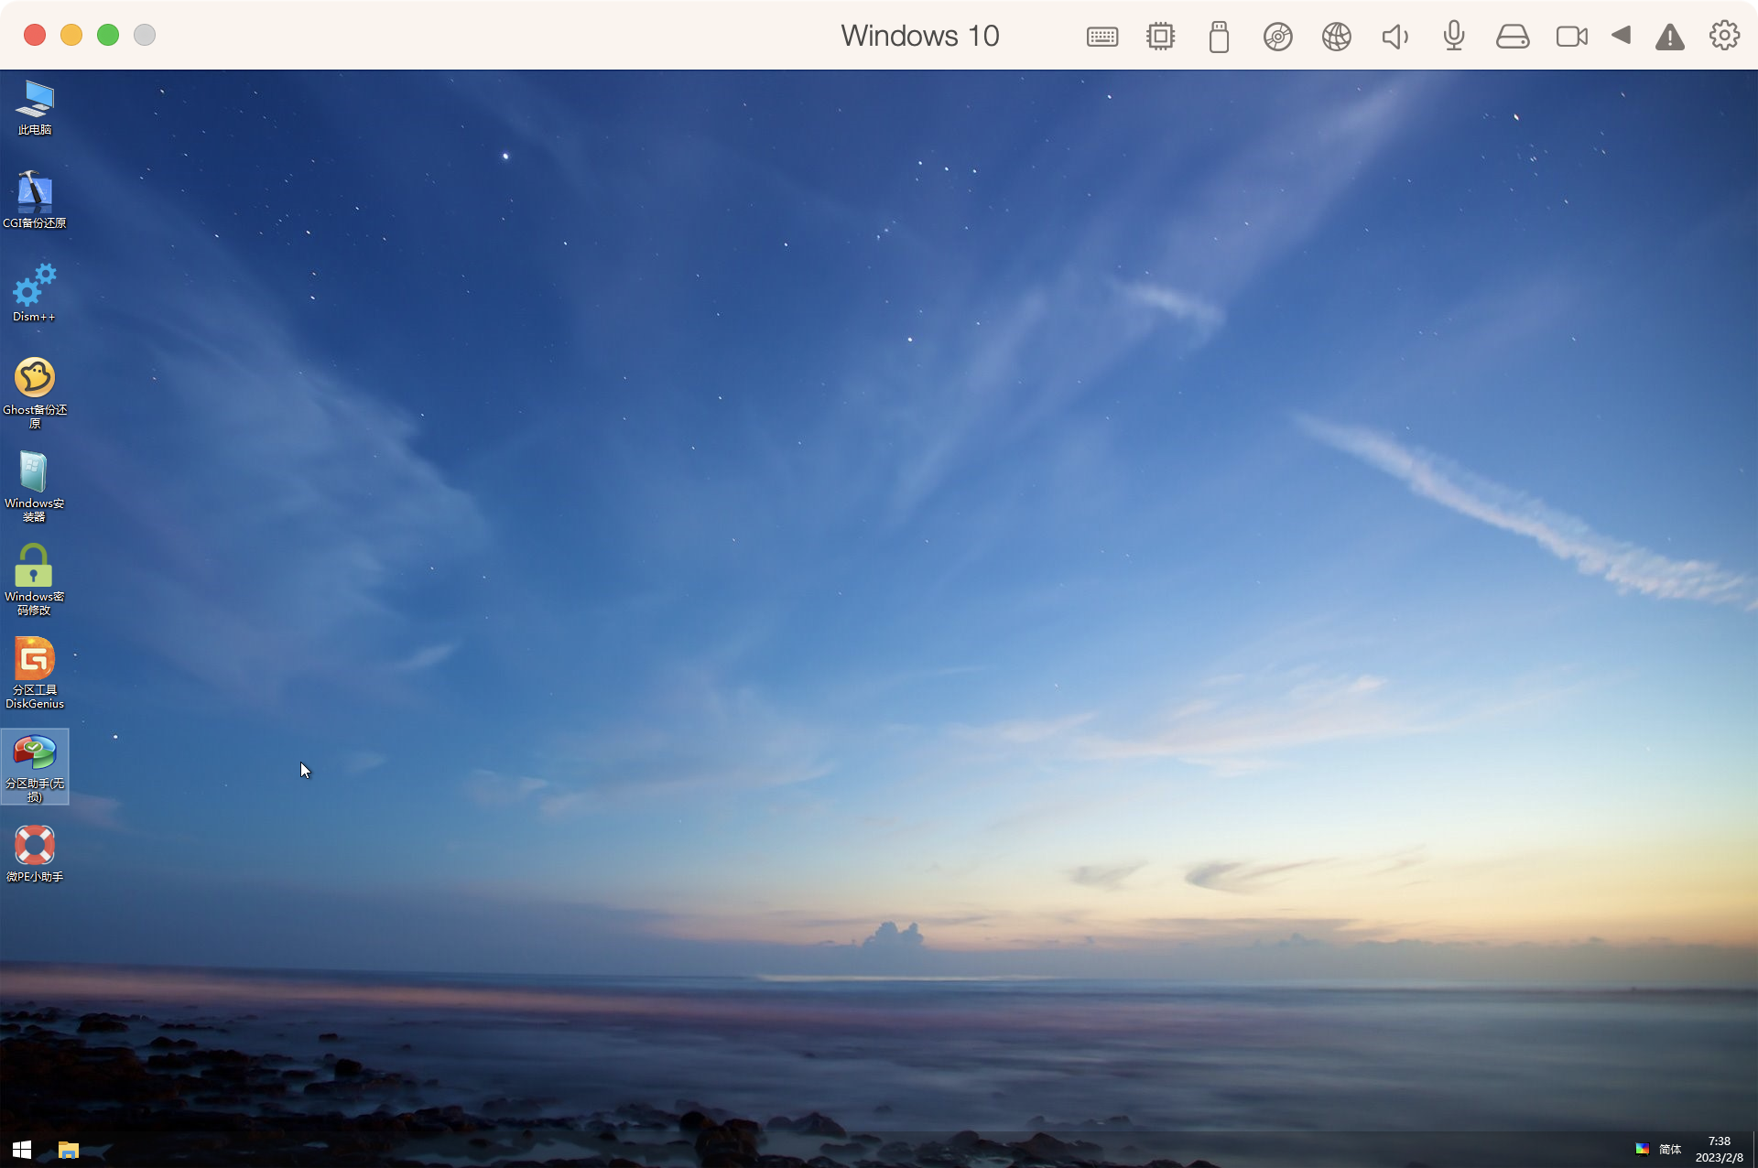Screen dimensions: 1758x1168
Task: Click the 简体 input method indicator
Action: point(1670,1150)
